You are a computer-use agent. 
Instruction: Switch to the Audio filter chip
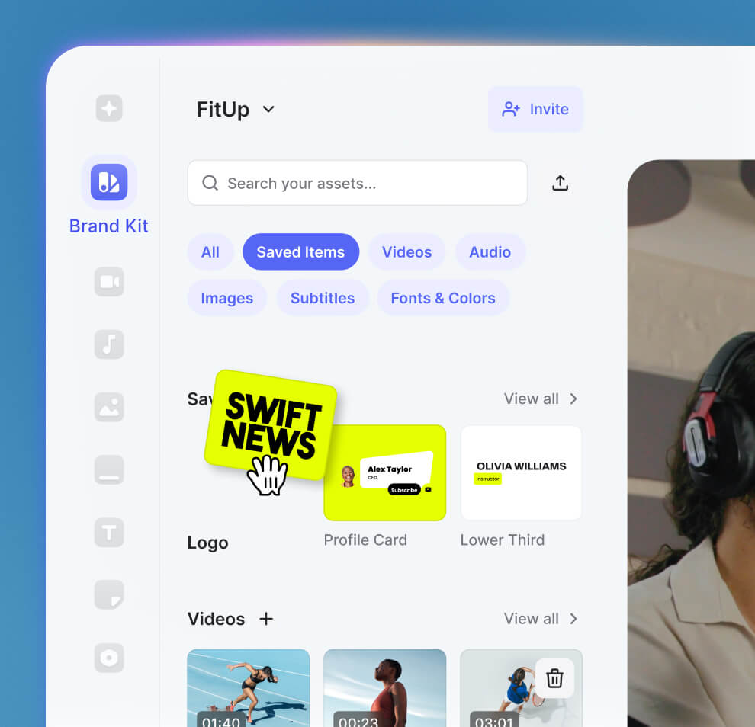click(x=490, y=252)
